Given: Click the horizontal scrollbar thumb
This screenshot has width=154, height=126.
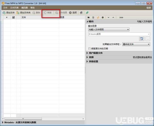Looking at the screenshot, I should coord(23,119).
